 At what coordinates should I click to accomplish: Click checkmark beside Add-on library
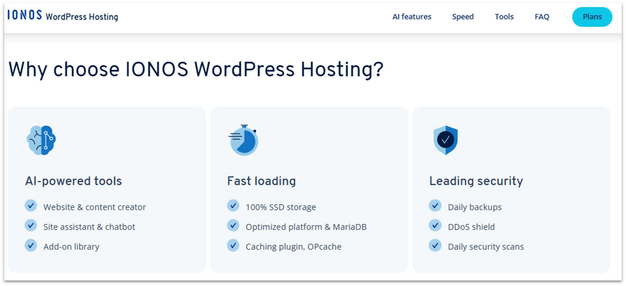tap(31, 245)
